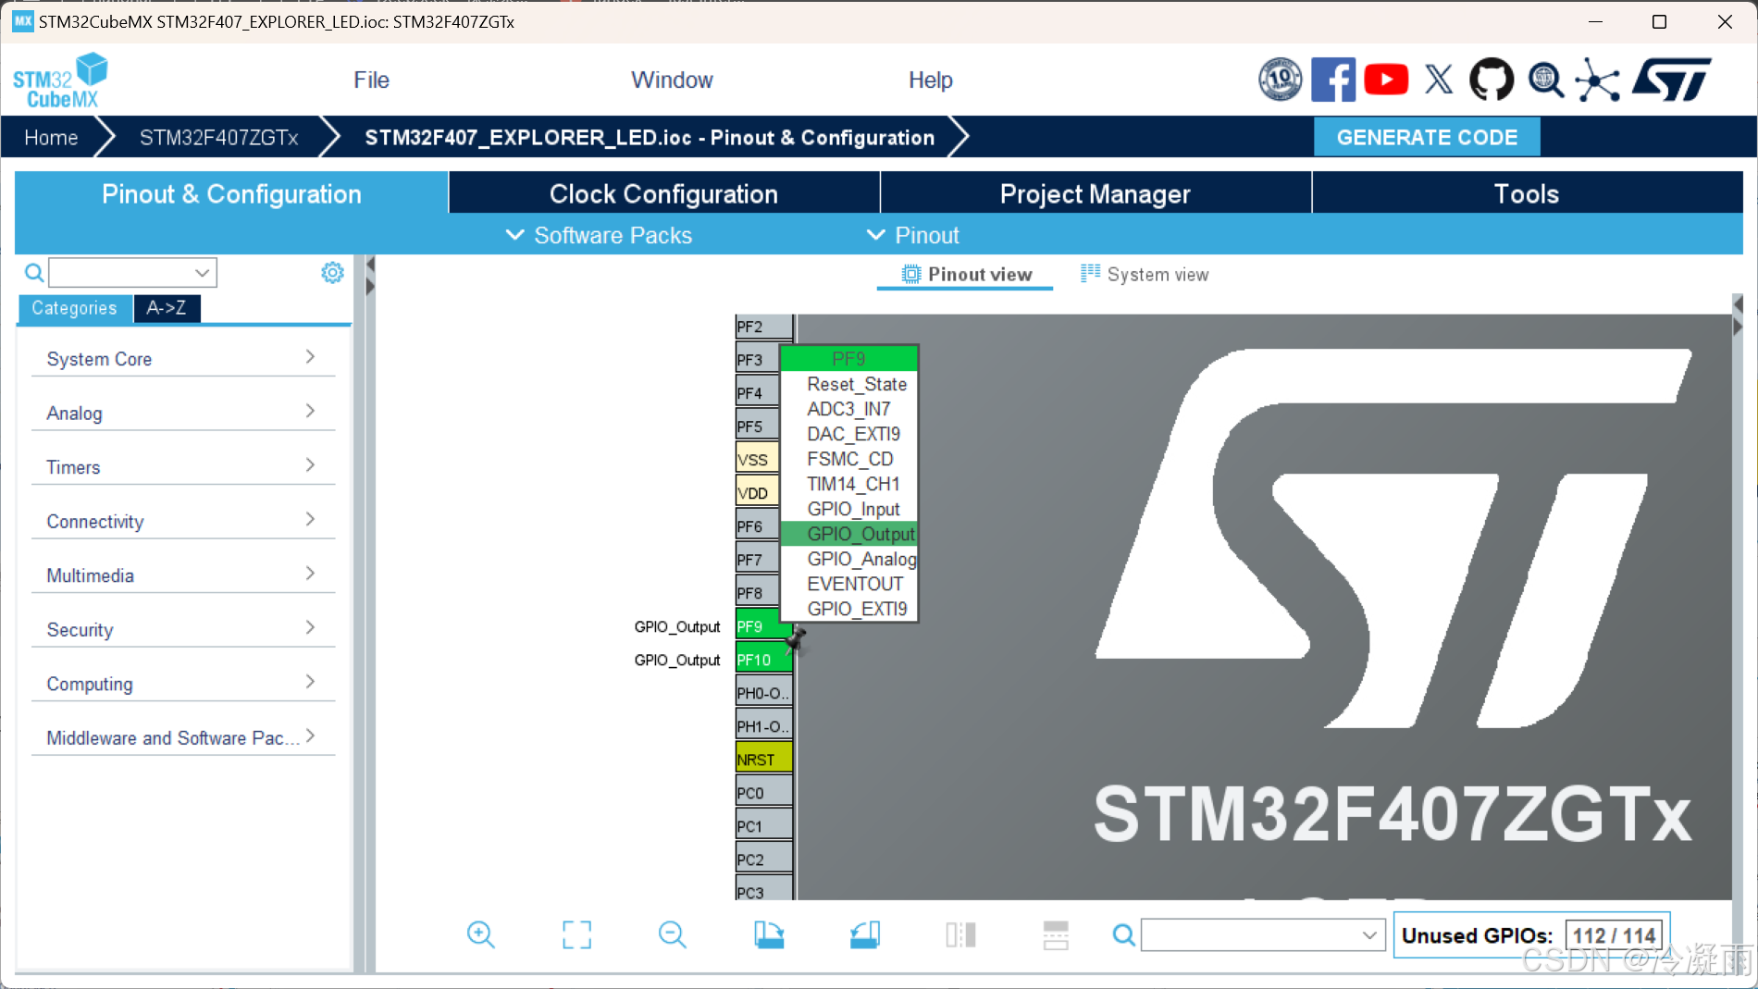The image size is (1758, 989).
Task: Open the GitHub icon link
Action: (1492, 80)
